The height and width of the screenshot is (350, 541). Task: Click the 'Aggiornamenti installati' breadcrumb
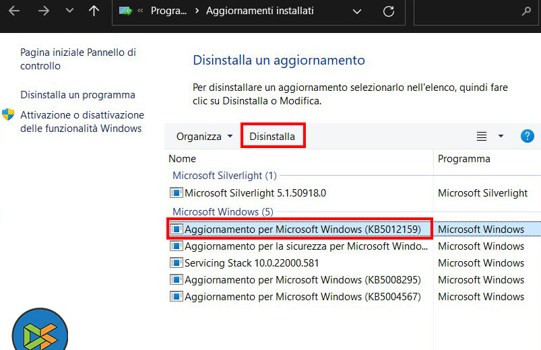[260, 11]
